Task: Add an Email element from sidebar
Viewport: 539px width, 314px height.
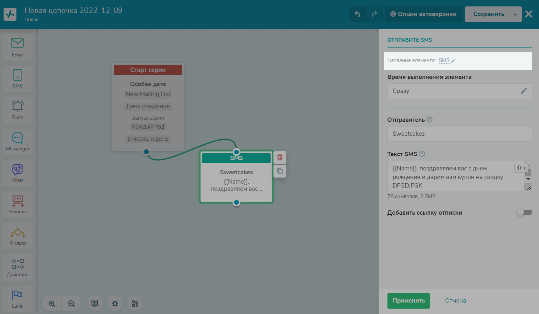Action: point(18,47)
